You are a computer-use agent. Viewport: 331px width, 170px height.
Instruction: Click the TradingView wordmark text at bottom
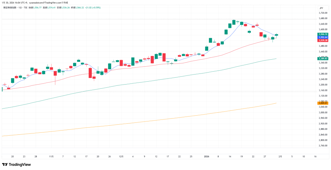(x=20, y=164)
